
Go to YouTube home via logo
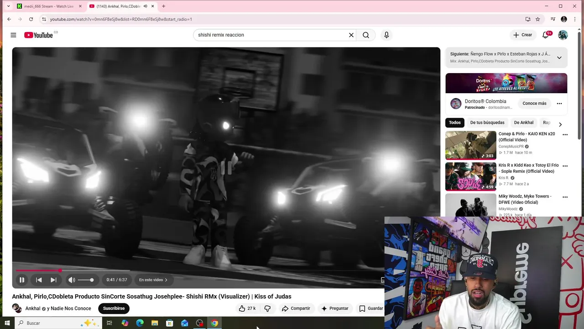pyautogui.click(x=39, y=35)
